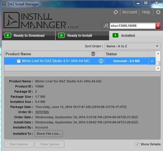Click the DAZ Install Manager logo
The height and width of the screenshot is (151, 163).
tap(11, 20)
